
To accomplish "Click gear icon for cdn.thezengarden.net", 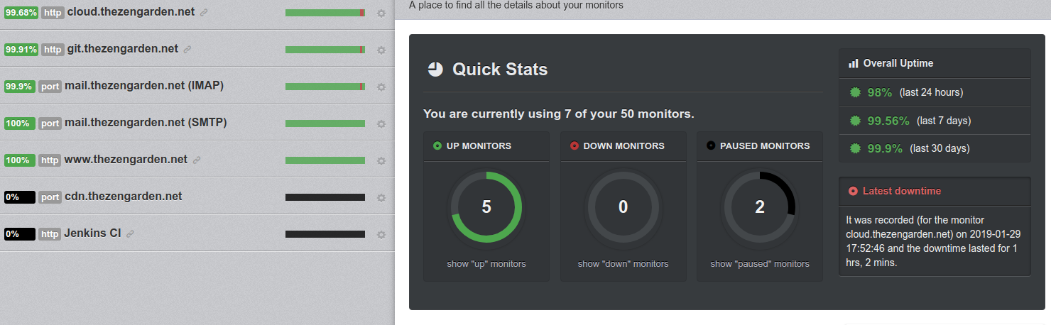I will pyautogui.click(x=381, y=198).
